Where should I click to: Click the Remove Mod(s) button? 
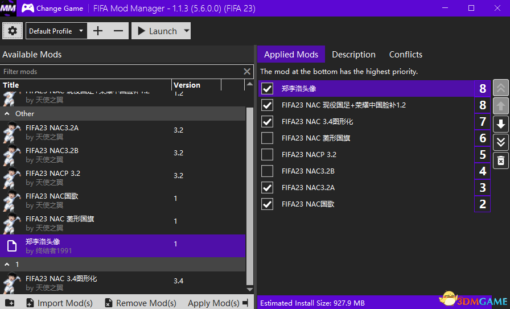click(140, 303)
